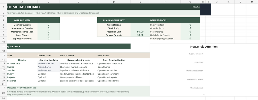Select the HOME DASHBOARD title cell
Screen dimensions: 258x100
[x=23, y=7]
